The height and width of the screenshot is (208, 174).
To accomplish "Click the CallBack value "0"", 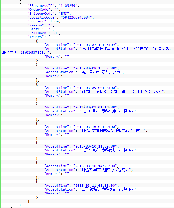I will [x=55, y=33].
